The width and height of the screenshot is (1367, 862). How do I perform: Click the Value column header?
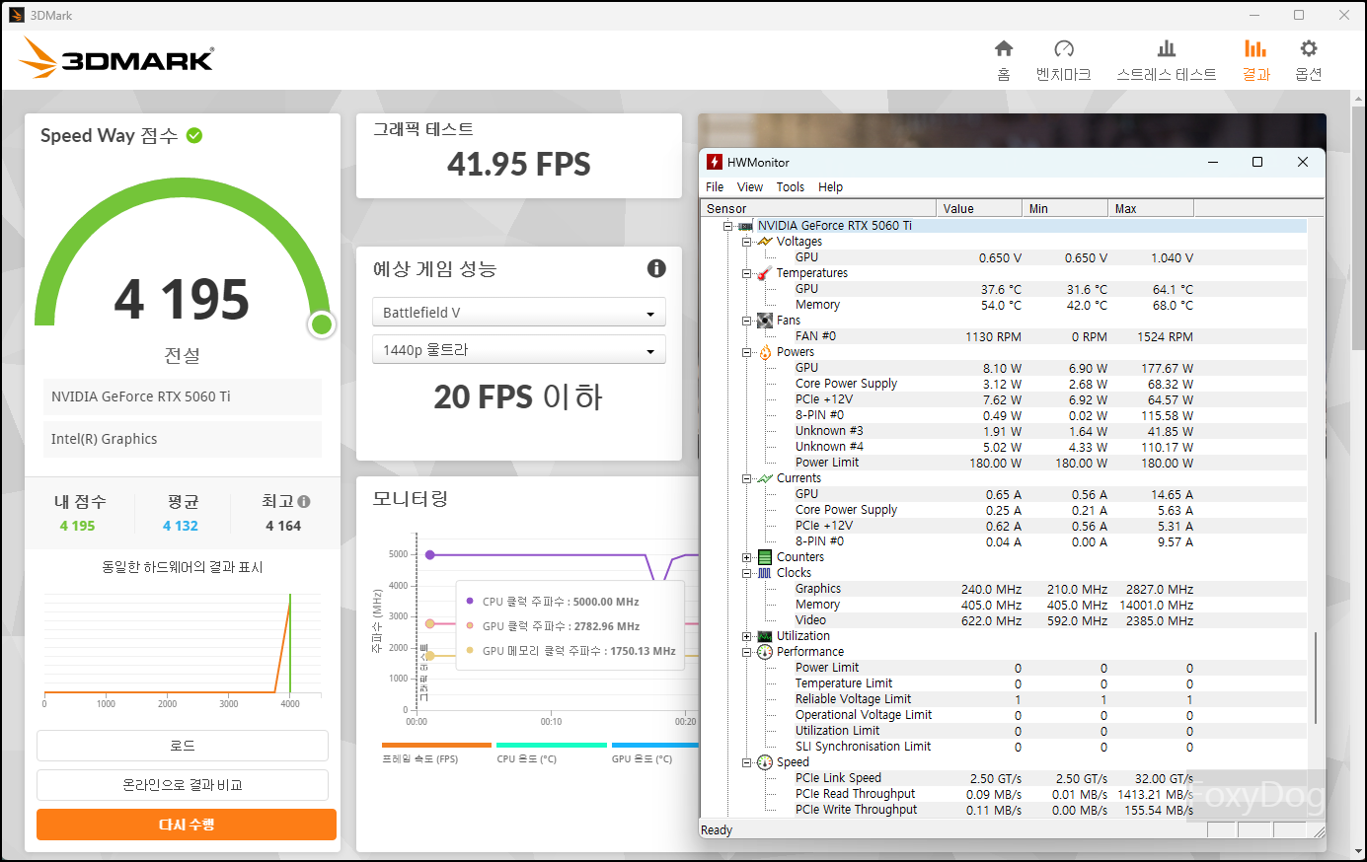tap(979, 208)
